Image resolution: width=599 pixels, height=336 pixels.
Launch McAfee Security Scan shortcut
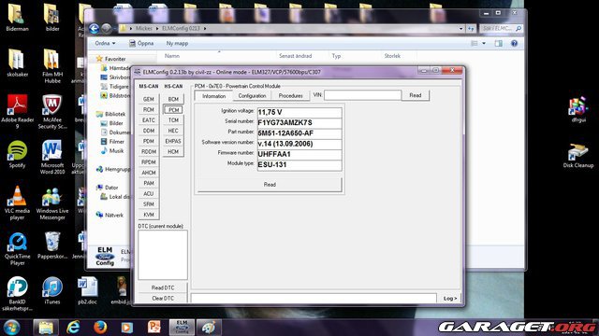pos(52,111)
